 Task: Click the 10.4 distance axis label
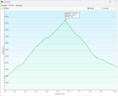(x=115, y=92)
